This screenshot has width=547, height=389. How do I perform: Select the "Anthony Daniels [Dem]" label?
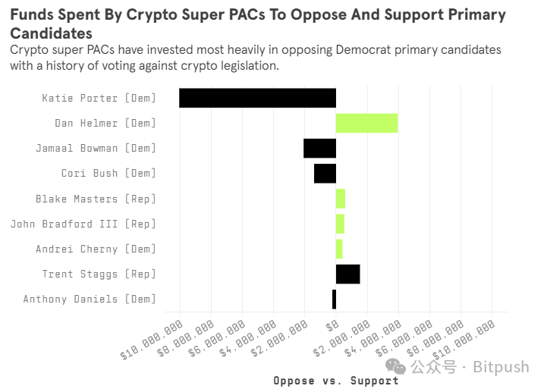pyautogui.click(x=90, y=300)
